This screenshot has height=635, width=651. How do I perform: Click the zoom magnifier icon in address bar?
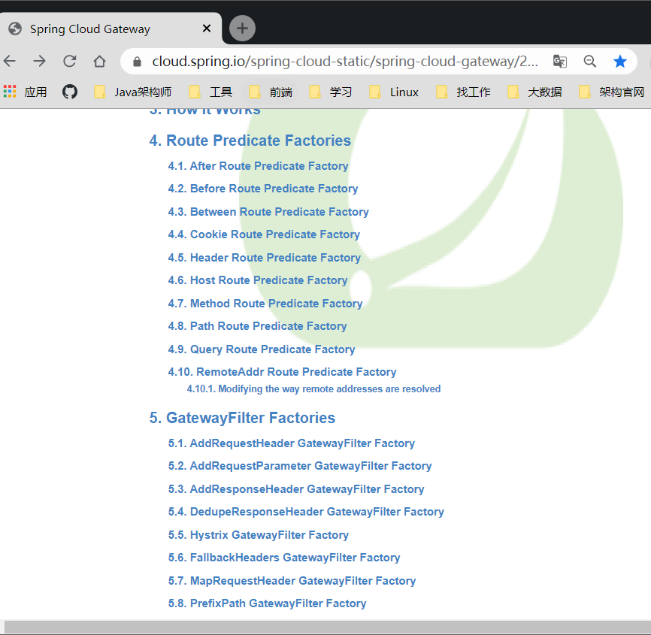click(589, 62)
